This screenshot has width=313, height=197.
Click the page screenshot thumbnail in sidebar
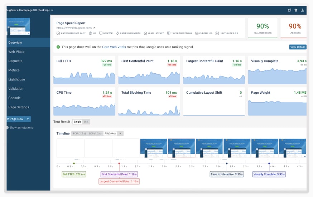pos(18,26)
